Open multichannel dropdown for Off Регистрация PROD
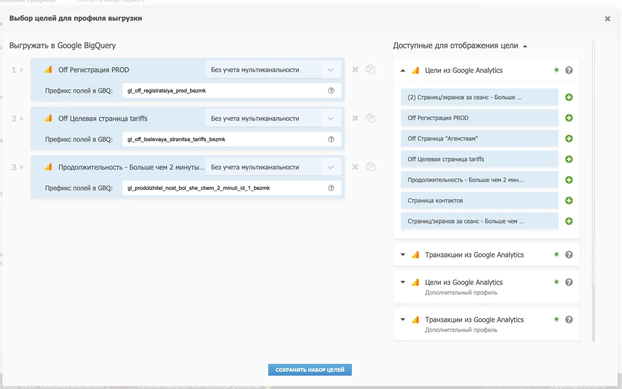Viewport: 622px width, 389px height. [273, 70]
